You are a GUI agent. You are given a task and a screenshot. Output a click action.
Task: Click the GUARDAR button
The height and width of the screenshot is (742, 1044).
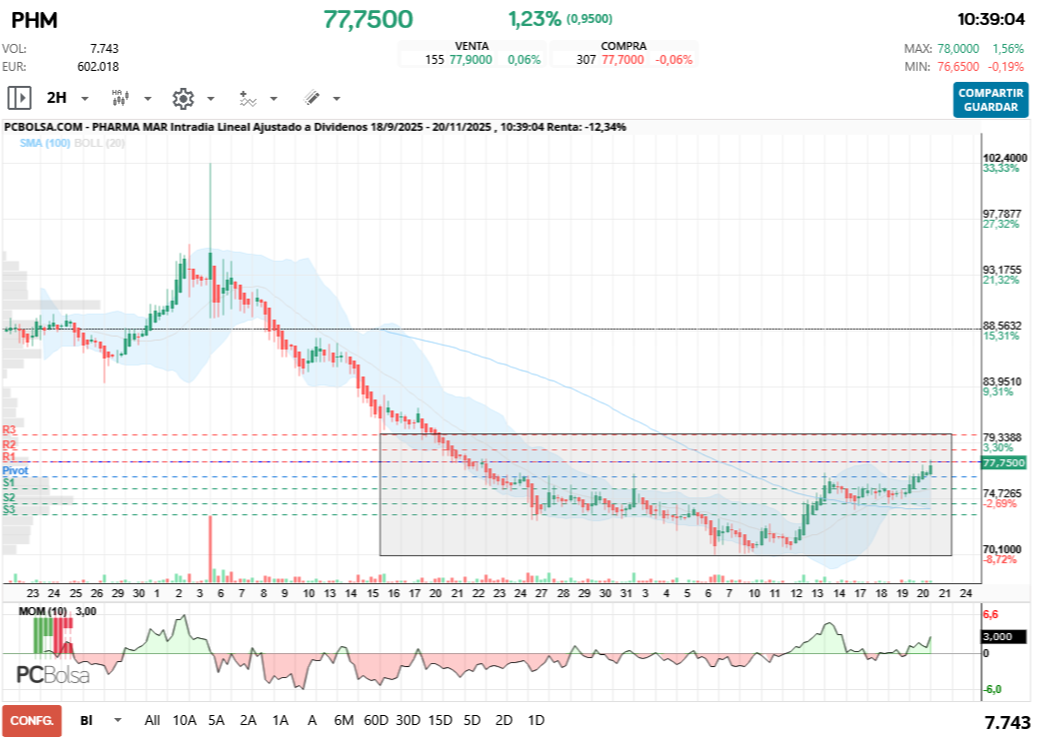tap(991, 105)
